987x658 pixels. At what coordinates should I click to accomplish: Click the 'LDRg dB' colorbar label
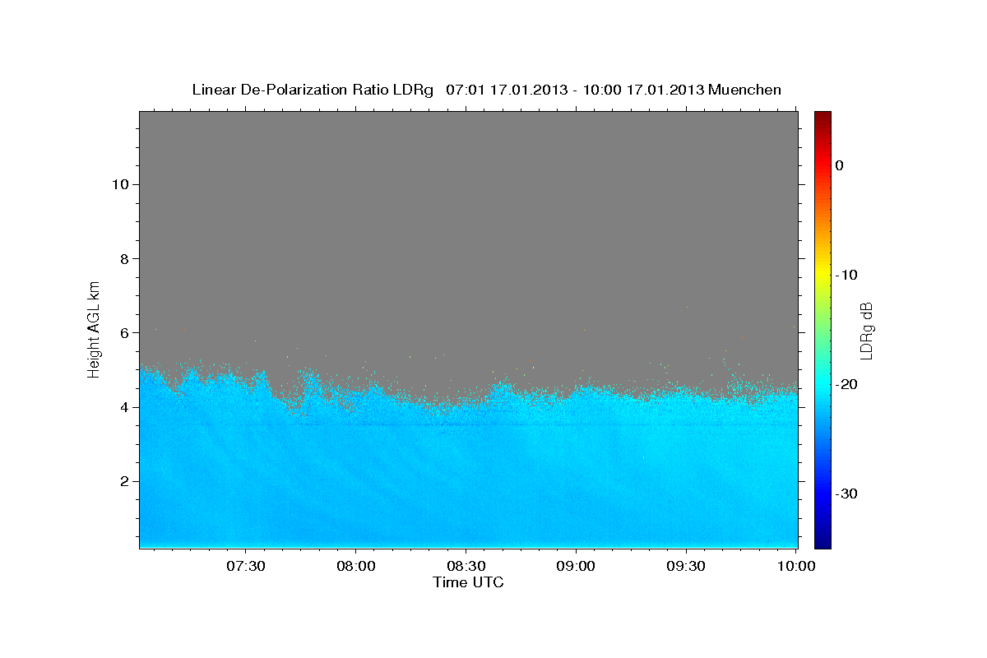click(x=866, y=331)
